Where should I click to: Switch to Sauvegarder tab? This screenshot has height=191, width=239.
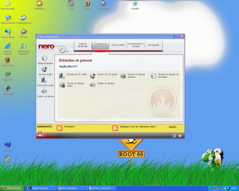point(154,45)
